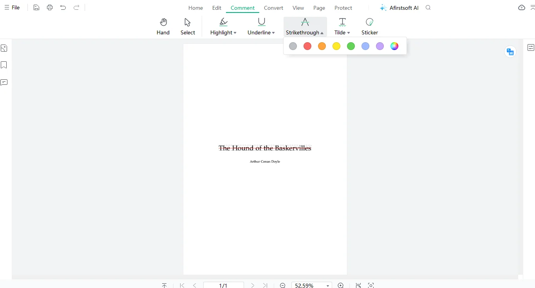
Task: Enter full screen mode
Action: 371,285
